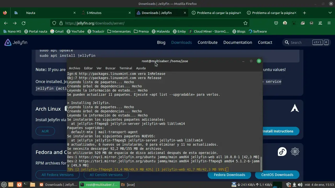Screen dimensions: 335x188
Task: Open the terminal Buscar menu
Action: [x=110, y=68]
